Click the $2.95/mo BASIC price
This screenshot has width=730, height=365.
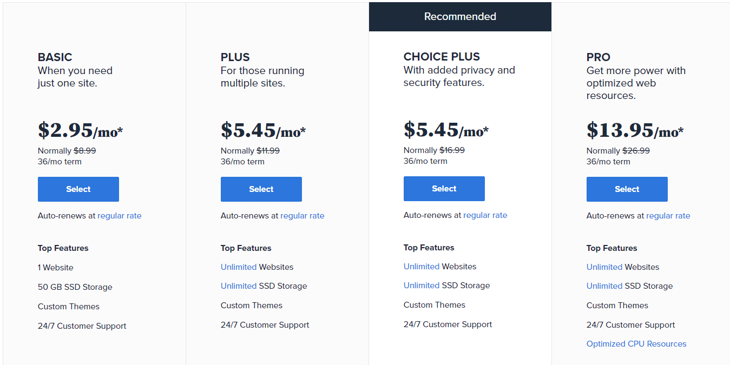point(81,130)
